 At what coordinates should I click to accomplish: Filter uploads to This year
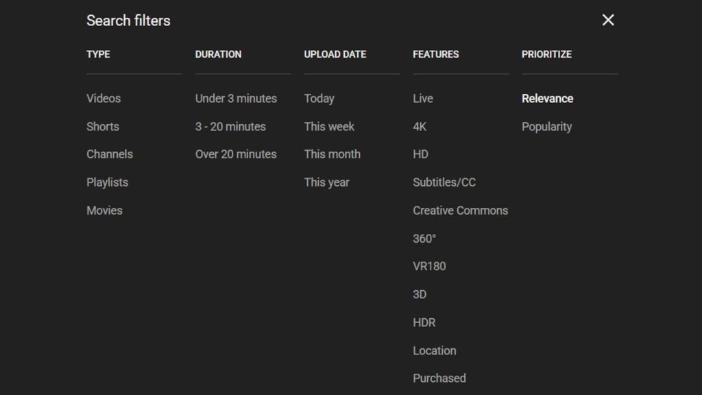pos(326,182)
